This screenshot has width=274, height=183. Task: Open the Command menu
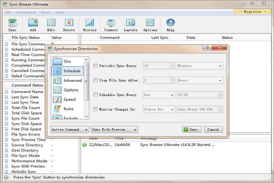pos(26,12)
